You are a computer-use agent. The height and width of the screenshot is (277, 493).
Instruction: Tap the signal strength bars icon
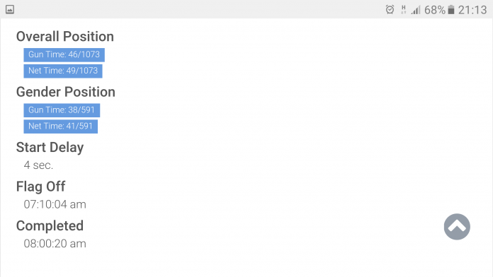point(416,10)
